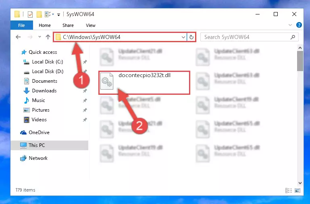
Task: Switch to the Share ribbon tab
Action: 68,25
